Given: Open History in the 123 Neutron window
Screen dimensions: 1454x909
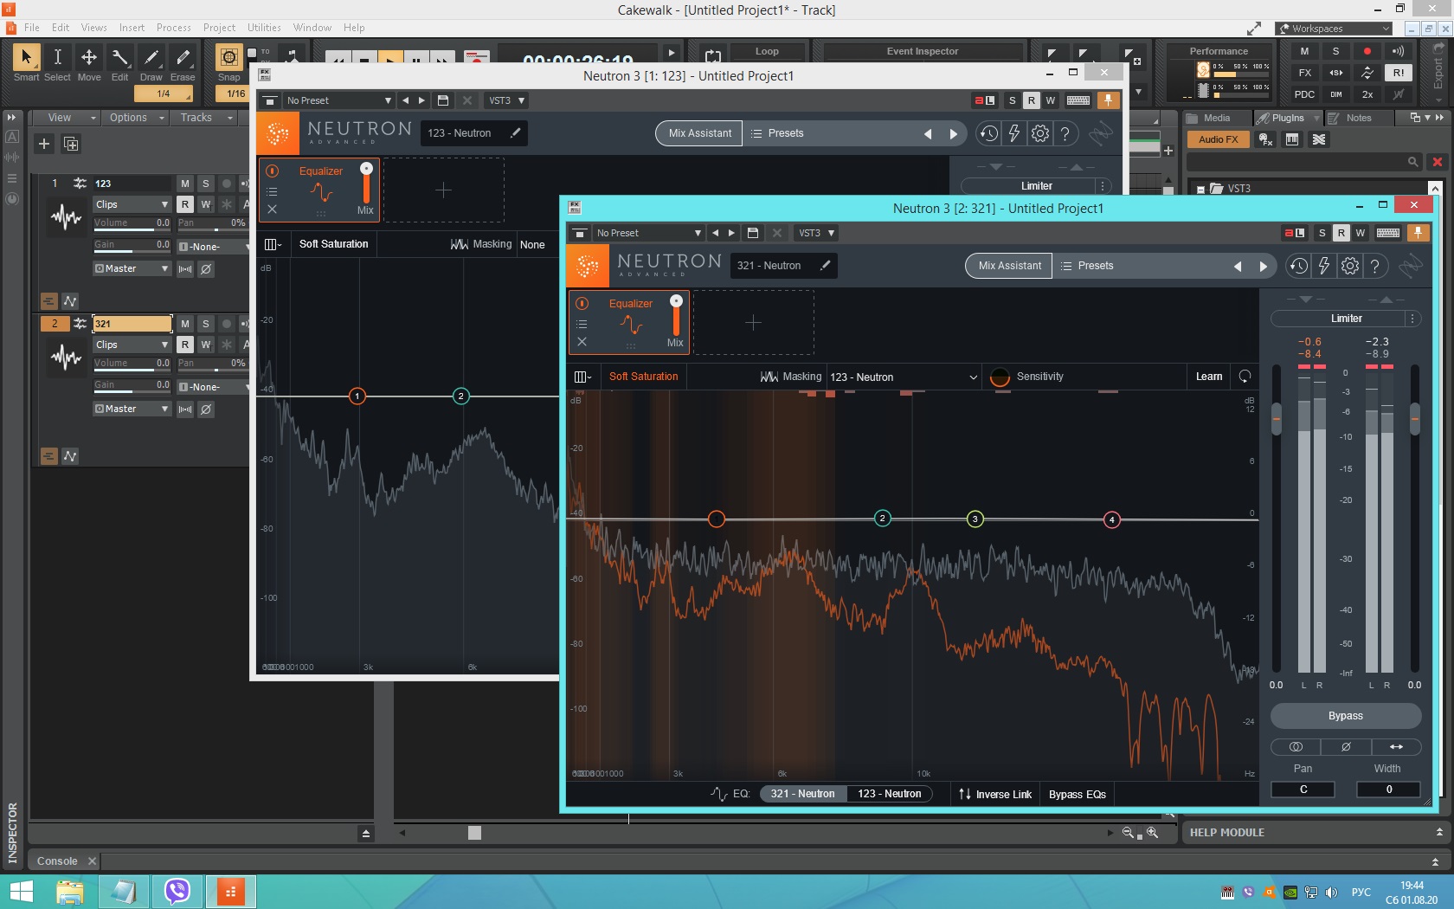Looking at the screenshot, I should click(988, 133).
